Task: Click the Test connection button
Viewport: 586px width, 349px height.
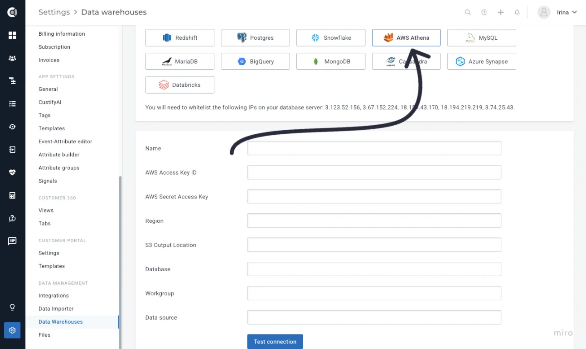Action: coord(275,342)
